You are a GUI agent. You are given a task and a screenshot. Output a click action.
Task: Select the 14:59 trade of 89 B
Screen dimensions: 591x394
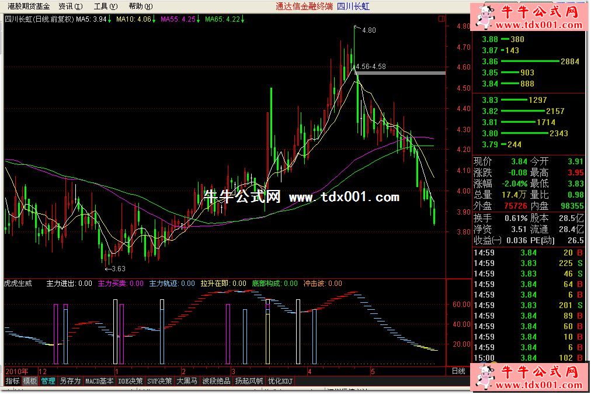pos(529,316)
